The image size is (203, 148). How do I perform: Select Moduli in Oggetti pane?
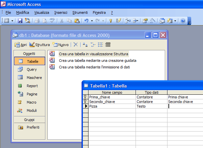[30, 111]
